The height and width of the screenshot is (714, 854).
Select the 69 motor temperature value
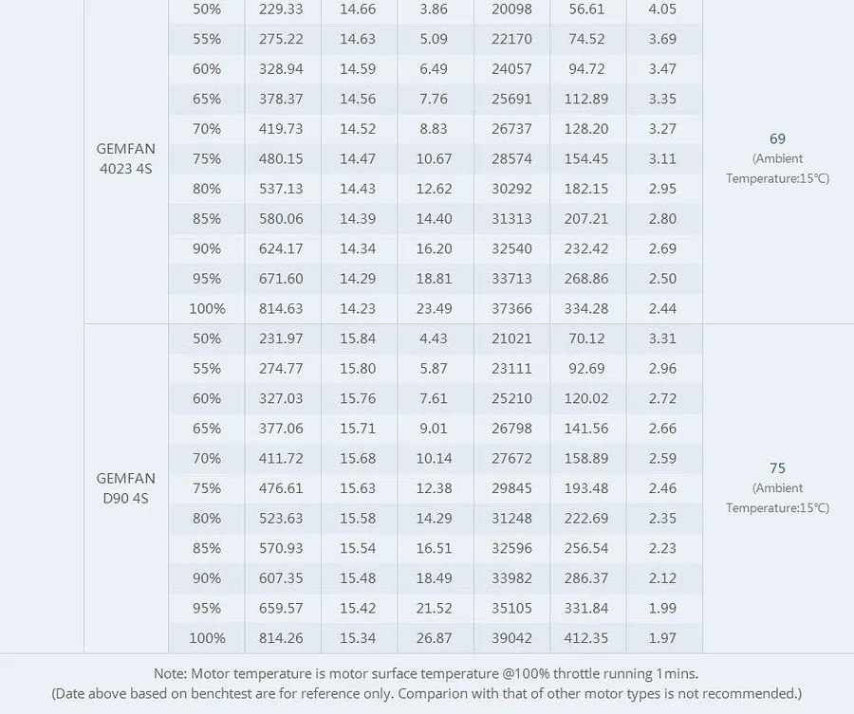click(777, 138)
